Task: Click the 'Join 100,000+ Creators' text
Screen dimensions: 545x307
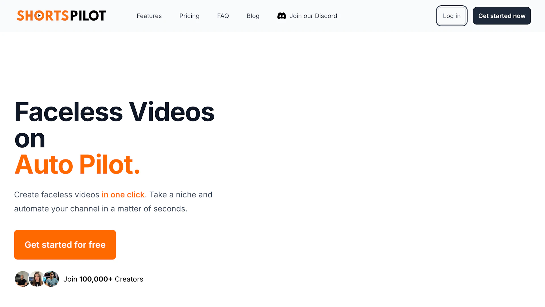Action: click(103, 279)
